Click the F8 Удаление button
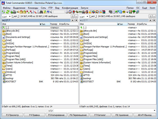Image resolution: width=158 pixels, height=119 pixels. pyautogui.click(x=122, y=115)
